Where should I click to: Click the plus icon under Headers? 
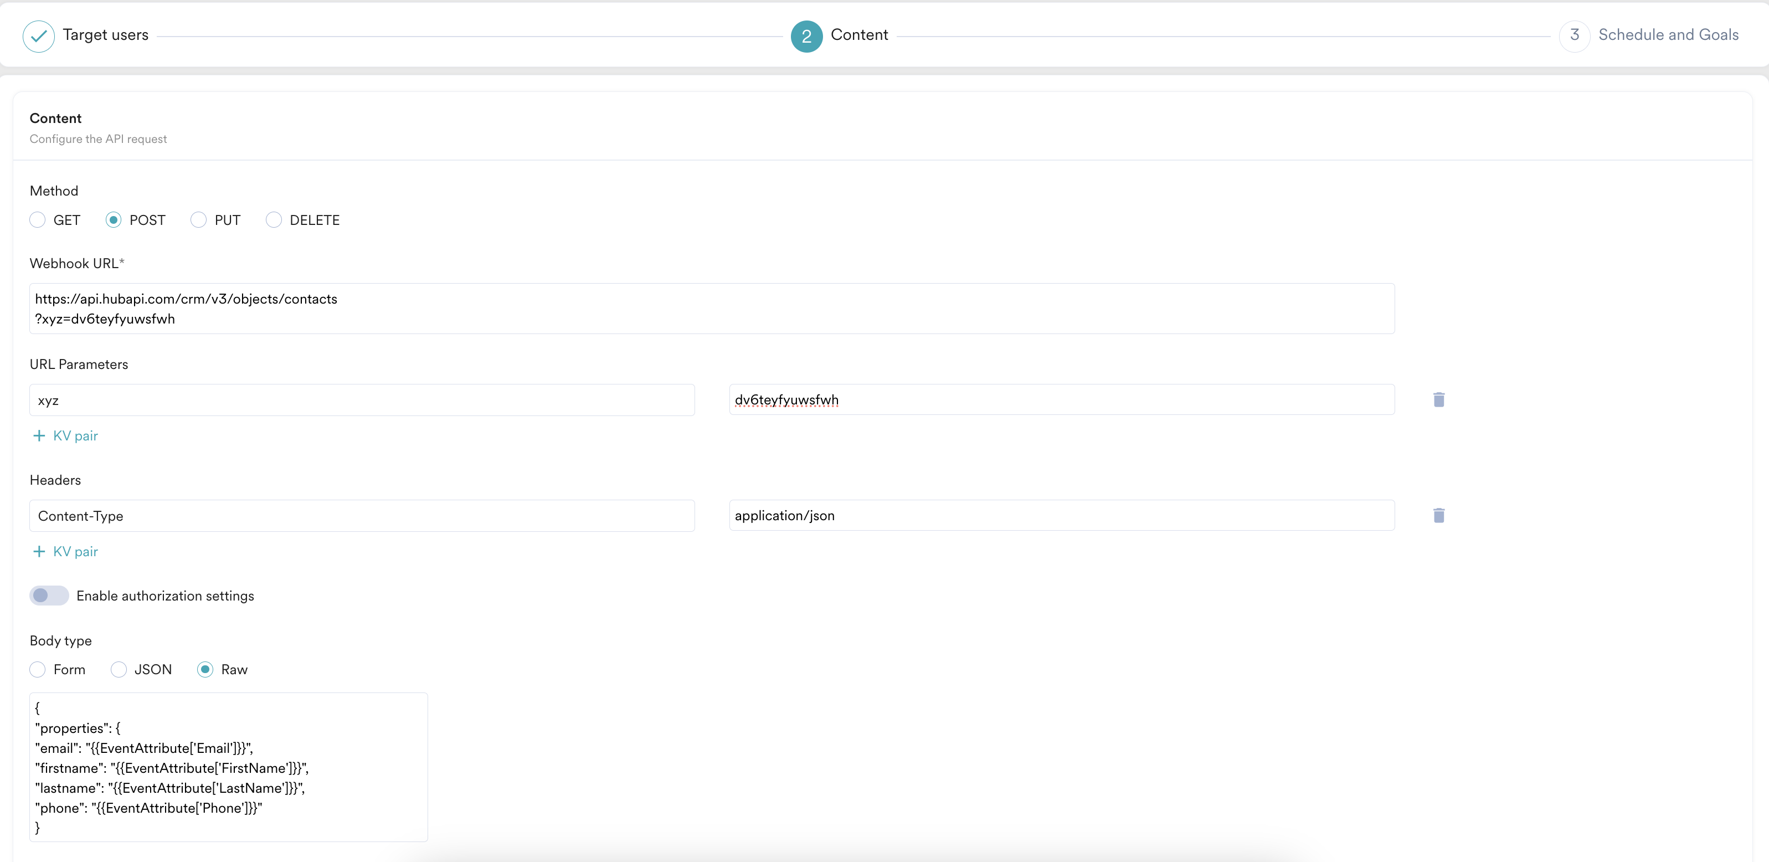click(x=39, y=551)
